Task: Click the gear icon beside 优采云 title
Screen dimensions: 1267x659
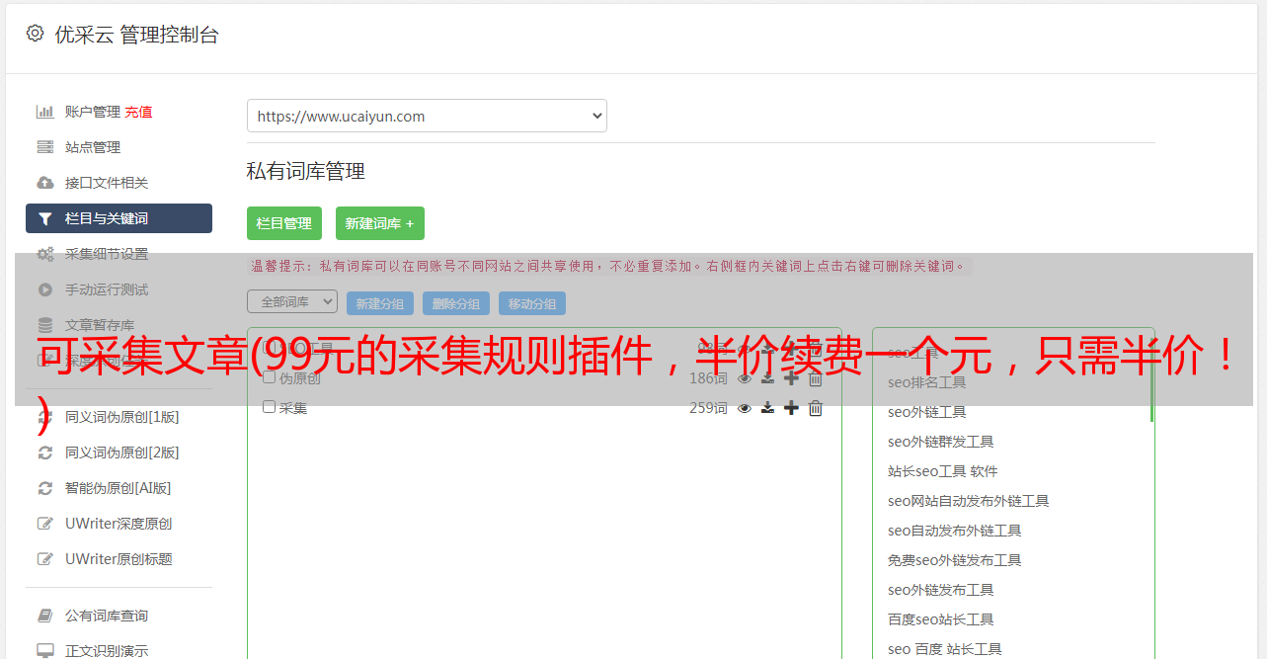Action: (x=35, y=34)
